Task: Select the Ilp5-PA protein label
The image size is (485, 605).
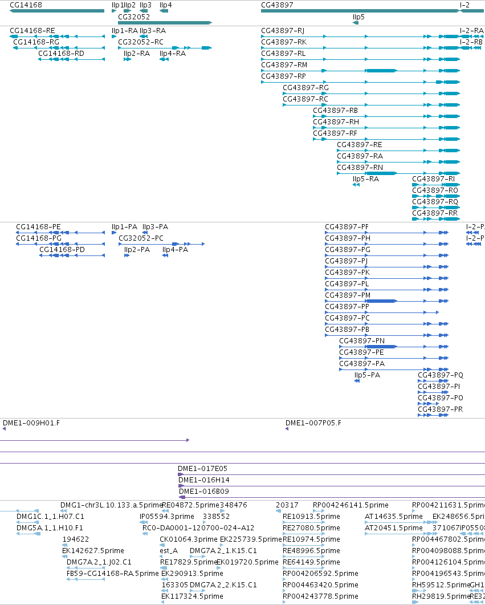Action: 367,375
